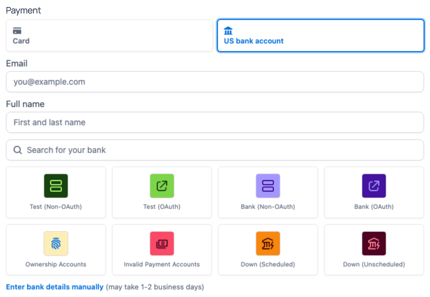The height and width of the screenshot is (297, 430).
Task: Choose the lavender Bank (Non-OAuth) icon
Action: [268, 186]
